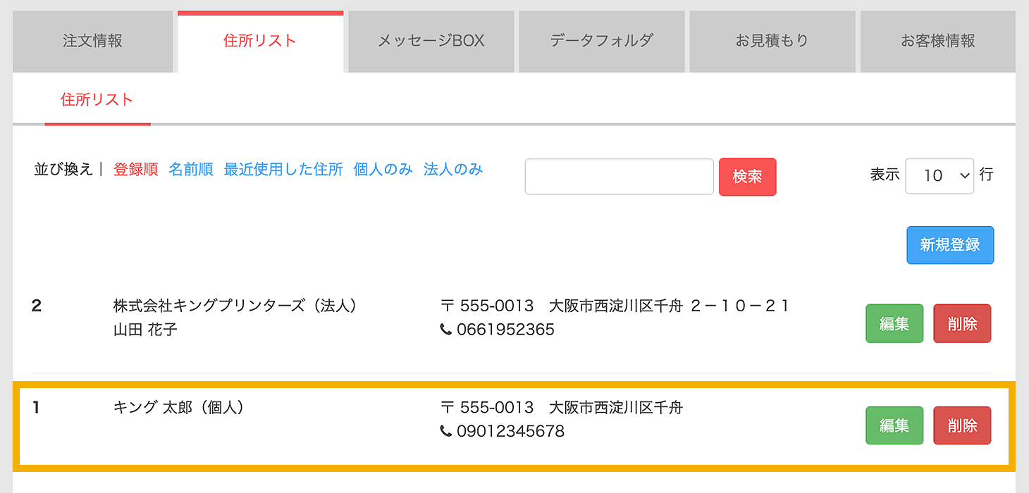This screenshot has height=493, width=1029.
Task: Delete the 株式会社キングプリンターズ entry
Action: point(962,323)
